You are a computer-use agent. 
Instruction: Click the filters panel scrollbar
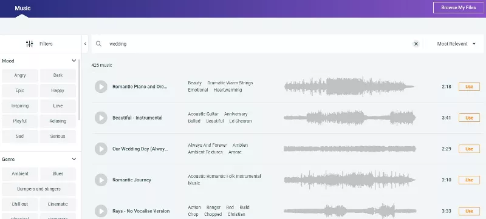pyautogui.click(x=80, y=90)
